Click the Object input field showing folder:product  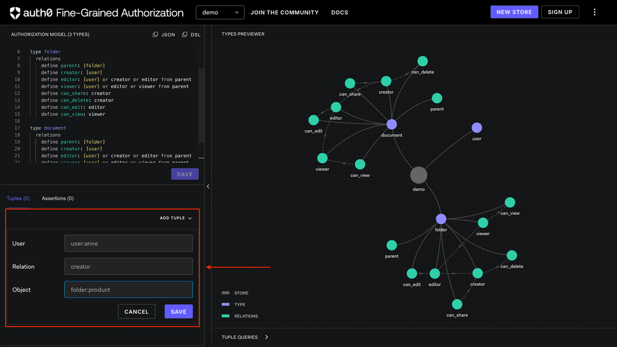click(128, 289)
